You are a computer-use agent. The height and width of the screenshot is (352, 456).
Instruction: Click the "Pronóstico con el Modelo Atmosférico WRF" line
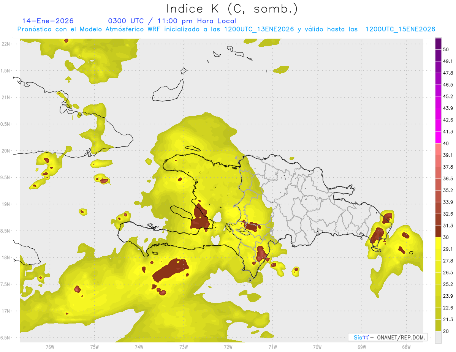226,29
